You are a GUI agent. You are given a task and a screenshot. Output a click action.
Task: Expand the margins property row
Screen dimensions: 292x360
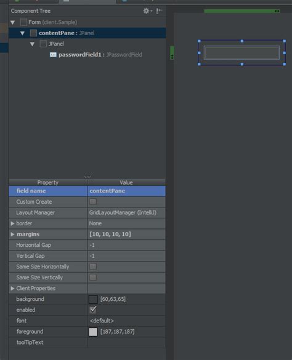pos(12,234)
